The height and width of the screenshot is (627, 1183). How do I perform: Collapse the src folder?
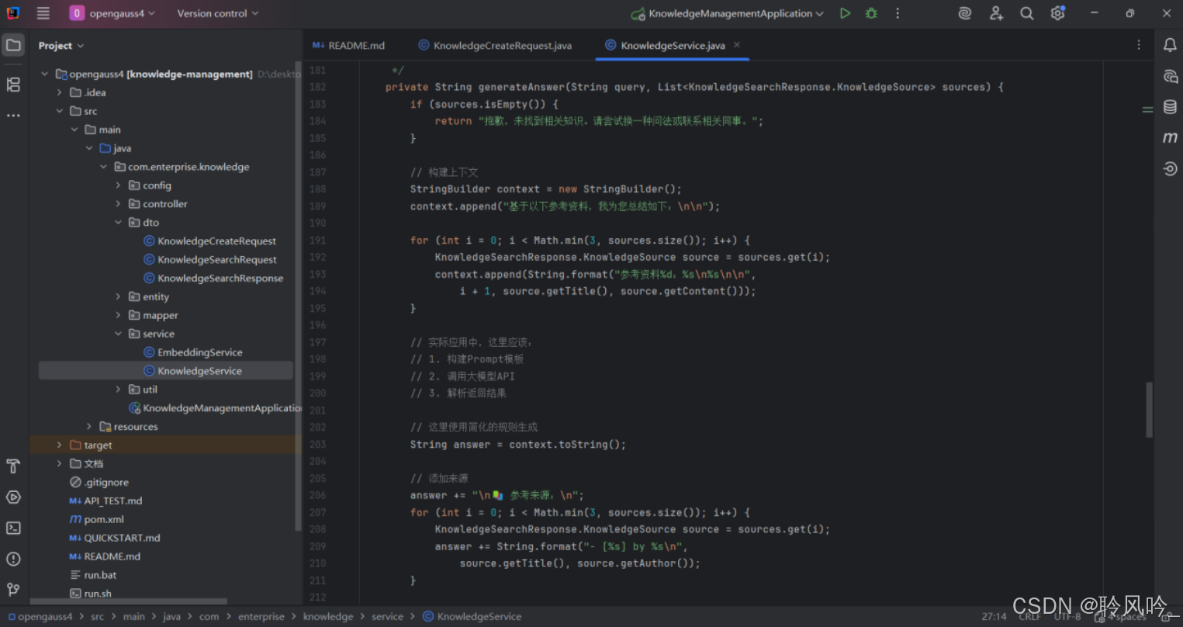60,111
